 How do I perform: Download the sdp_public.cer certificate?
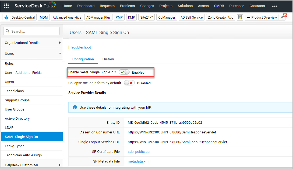coord(139,151)
